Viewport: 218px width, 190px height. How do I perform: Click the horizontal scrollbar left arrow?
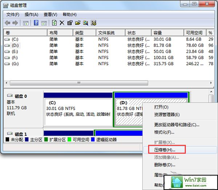click(x=7, y=83)
